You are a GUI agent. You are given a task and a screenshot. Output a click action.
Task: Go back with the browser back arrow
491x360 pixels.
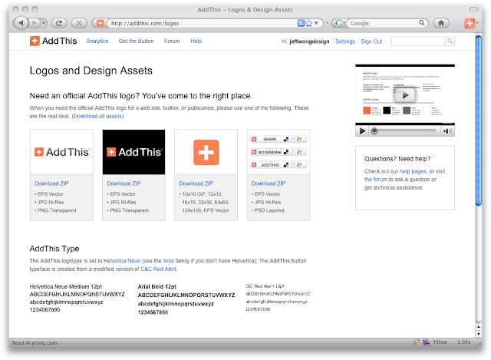[21, 23]
